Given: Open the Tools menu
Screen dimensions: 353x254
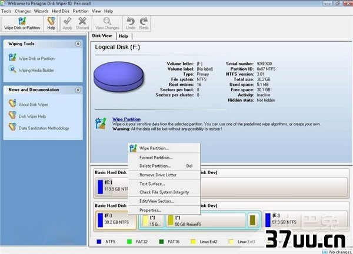Looking at the screenshot, I should [x=6, y=11].
